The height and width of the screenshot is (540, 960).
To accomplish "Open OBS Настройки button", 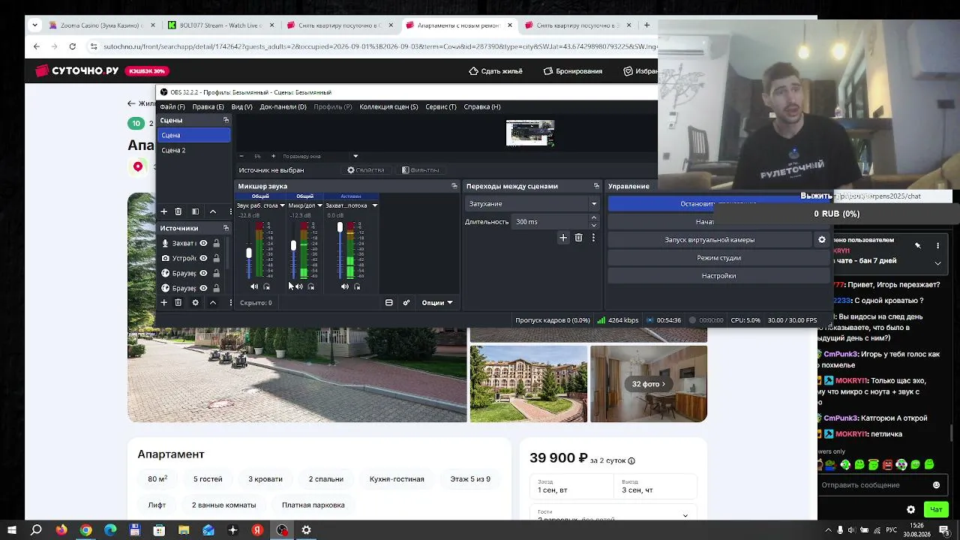I will (718, 276).
